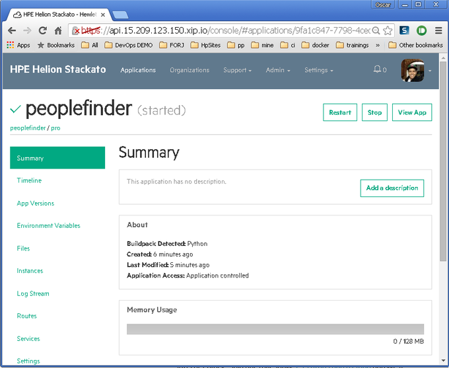Image resolution: width=449 pixels, height=368 pixels.
Task: Open the FORJ bookmark folder
Action: 172,45
